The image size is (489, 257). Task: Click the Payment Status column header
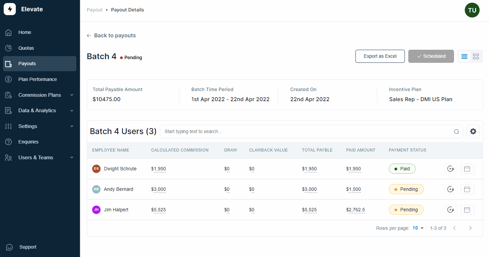(408, 150)
